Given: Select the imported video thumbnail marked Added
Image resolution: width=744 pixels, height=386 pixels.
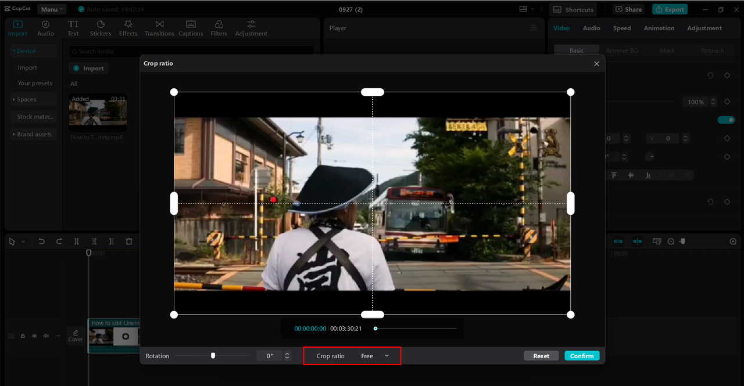Looking at the screenshot, I should coord(98,113).
